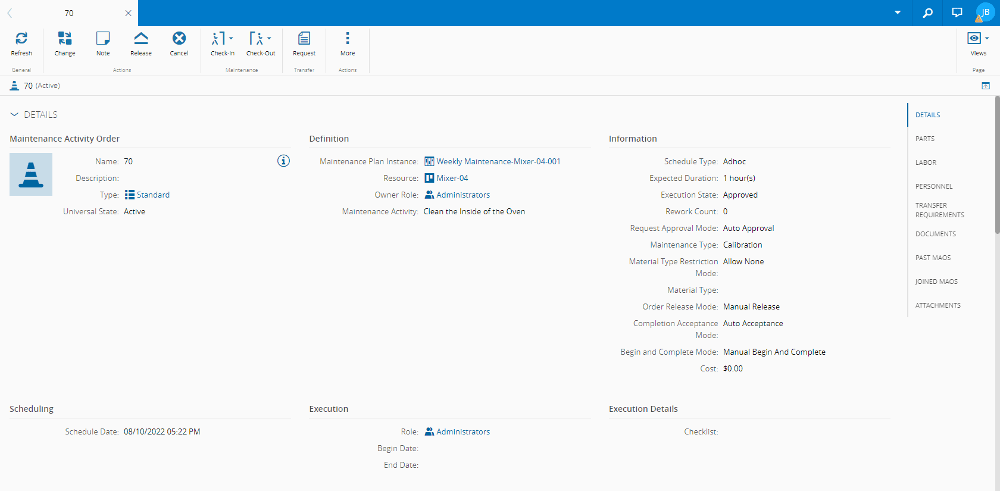Click the info icon beside Name
Viewport: 1000px width, 491px height.
click(283, 161)
